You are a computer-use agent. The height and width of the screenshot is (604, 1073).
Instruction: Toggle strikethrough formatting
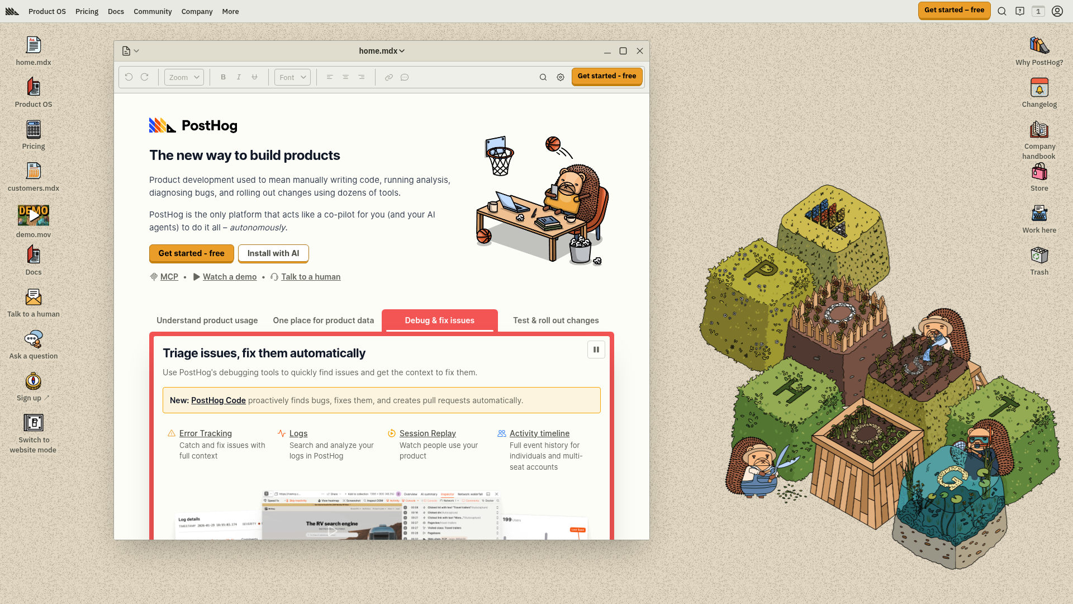click(x=254, y=77)
